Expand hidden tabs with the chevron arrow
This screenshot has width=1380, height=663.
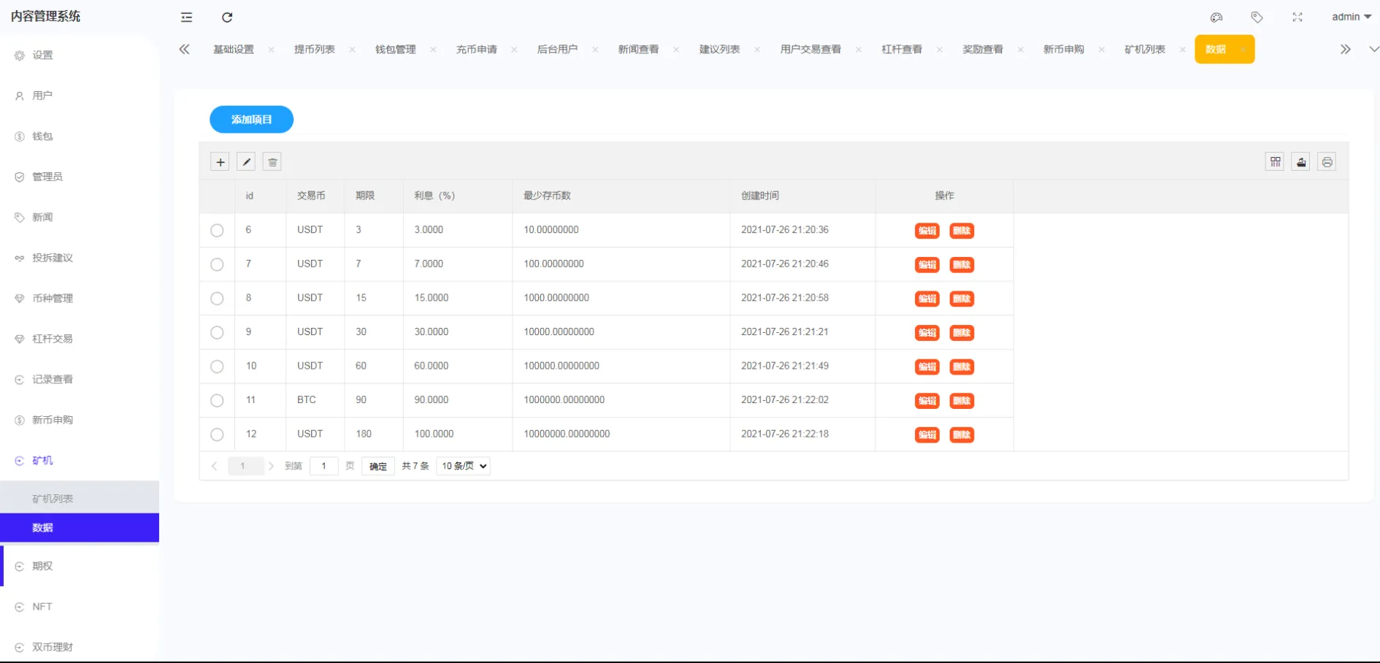[1346, 49]
